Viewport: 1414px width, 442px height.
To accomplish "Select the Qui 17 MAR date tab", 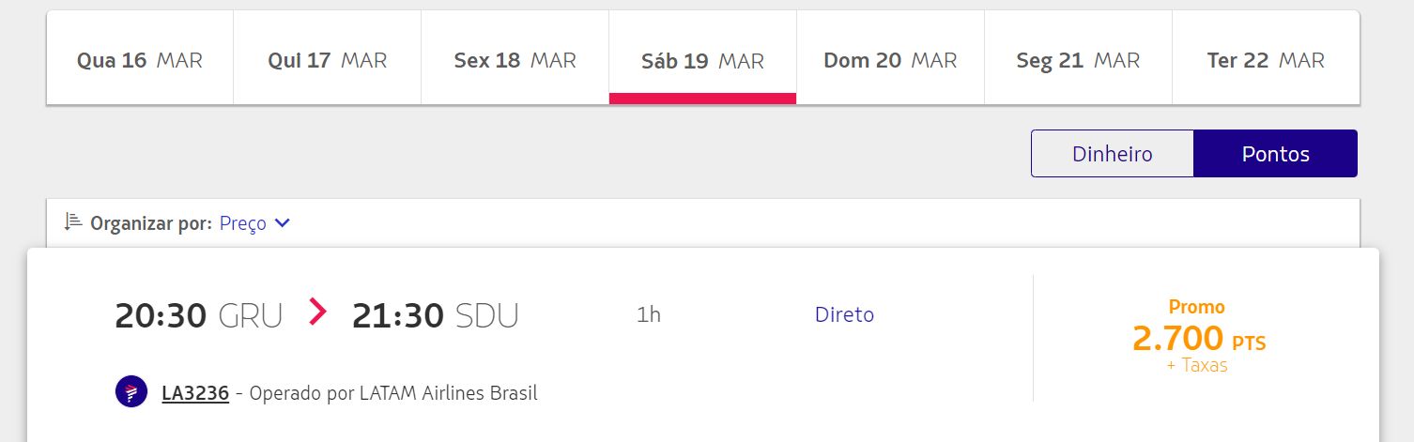I will [x=327, y=58].
